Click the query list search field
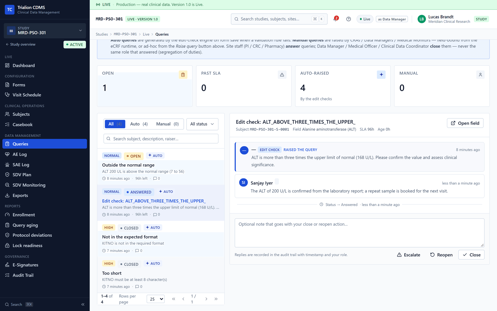This screenshot has height=311, width=497. (161, 139)
